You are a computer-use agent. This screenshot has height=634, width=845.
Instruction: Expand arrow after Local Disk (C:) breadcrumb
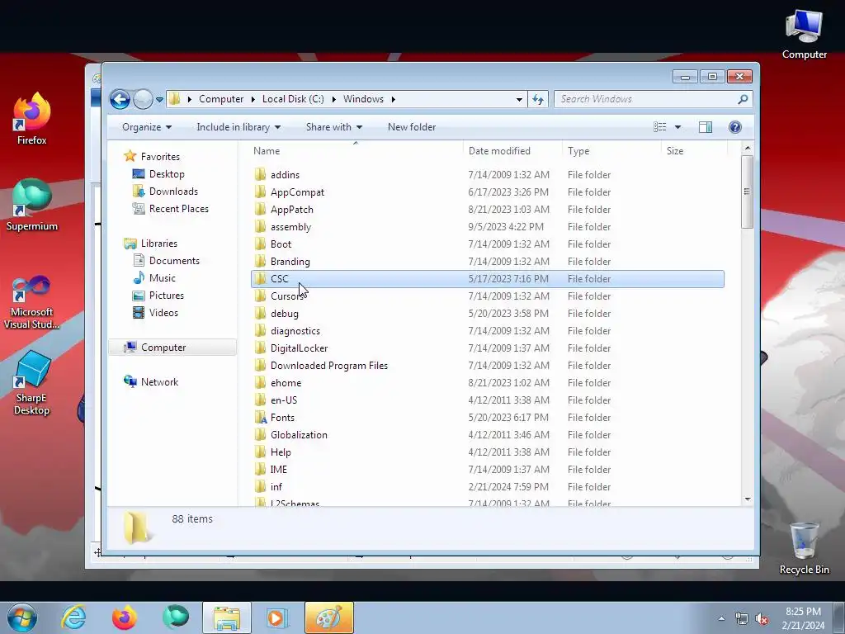(333, 99)
